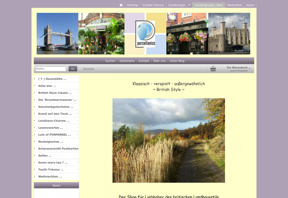Screen dimensions: 288x198
Task: Click the shopping basket icon
Action: point(213,69)
